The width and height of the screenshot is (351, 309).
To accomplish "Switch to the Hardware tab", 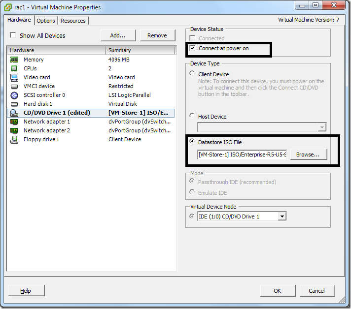I will pyautogui.click(x=19, y=20).
